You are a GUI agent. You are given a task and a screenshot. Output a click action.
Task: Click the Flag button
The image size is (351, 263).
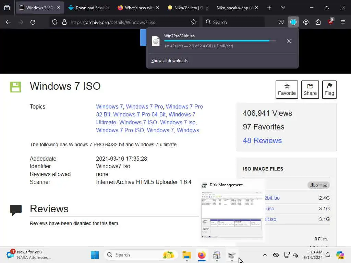[329, 89]
